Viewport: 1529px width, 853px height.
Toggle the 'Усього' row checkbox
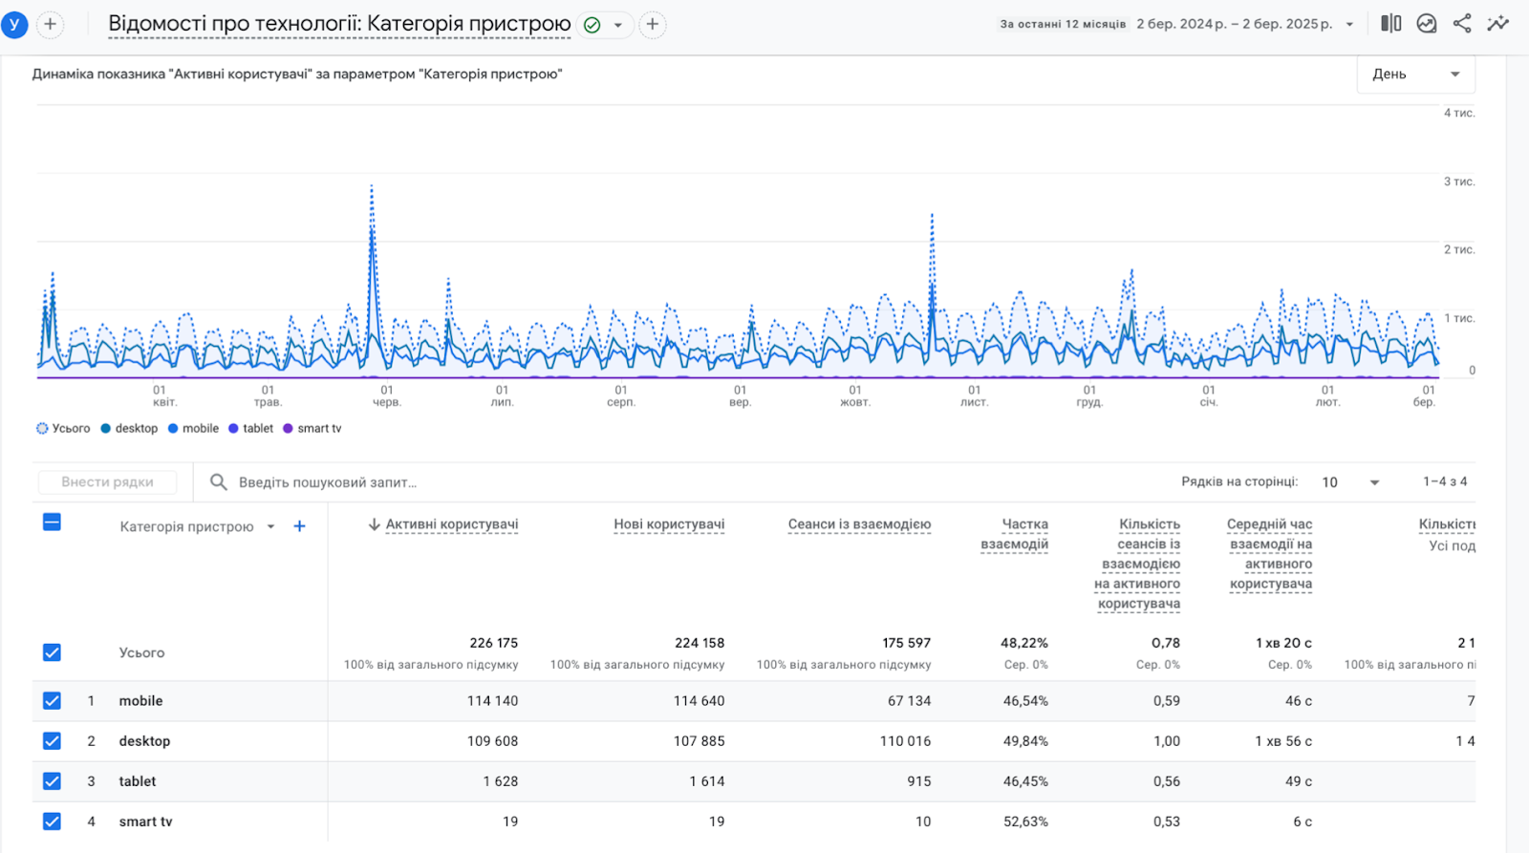pos(52,652)
